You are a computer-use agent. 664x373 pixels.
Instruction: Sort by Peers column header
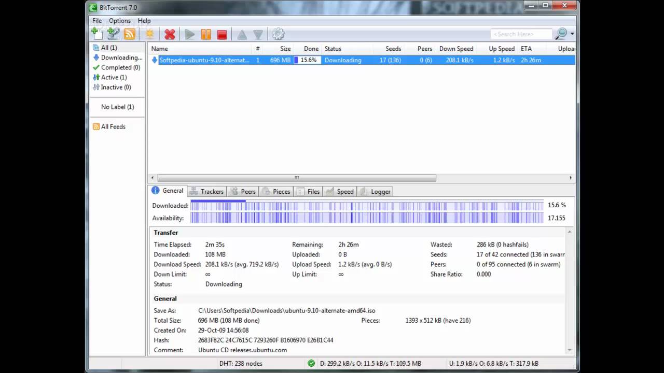coord(420,49)
